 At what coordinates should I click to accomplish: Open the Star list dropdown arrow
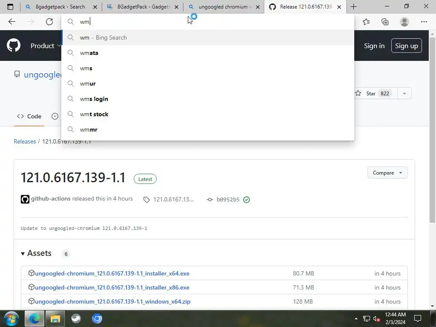click(x=404, y=93)
